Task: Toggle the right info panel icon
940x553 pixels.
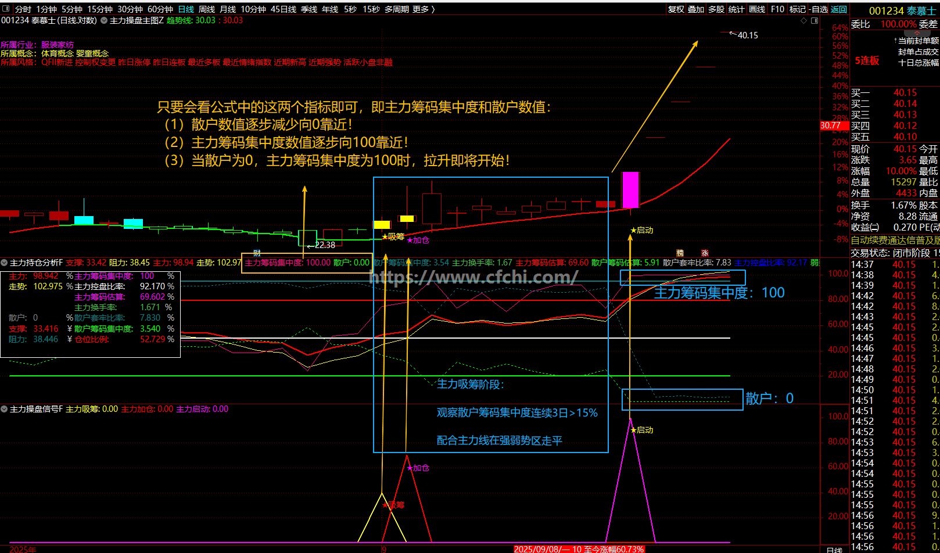Action: point(815,20)
